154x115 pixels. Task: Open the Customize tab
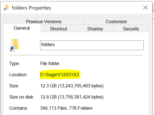116,21
